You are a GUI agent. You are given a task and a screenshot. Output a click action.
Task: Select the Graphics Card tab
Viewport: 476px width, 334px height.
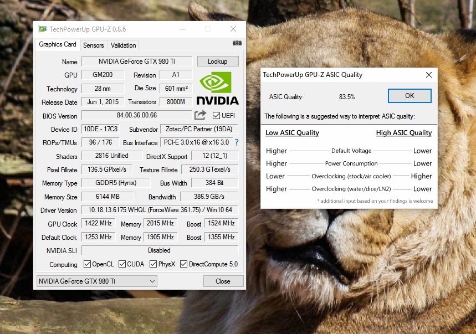pyautogui.click(x=58, y=44)
